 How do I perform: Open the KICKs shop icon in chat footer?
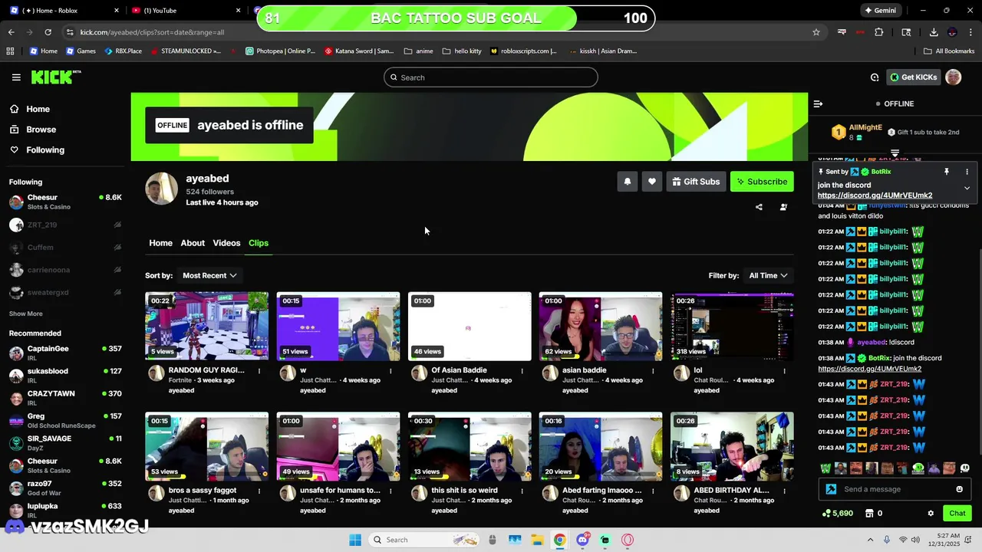(x=873, y=514)
